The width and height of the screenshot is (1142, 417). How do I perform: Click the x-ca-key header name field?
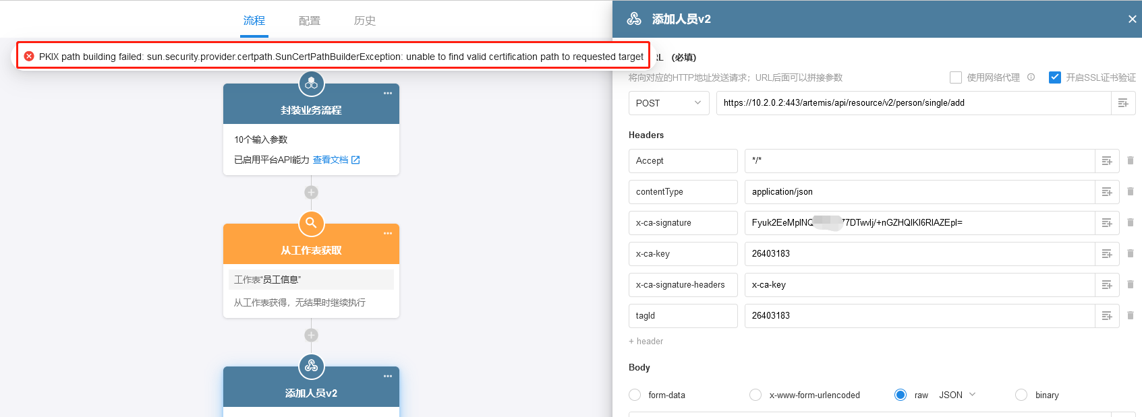click(x=683, y=254)
